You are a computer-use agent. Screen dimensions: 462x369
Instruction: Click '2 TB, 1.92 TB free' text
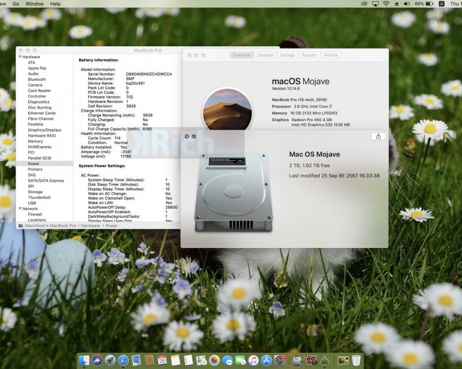(310, 165)
